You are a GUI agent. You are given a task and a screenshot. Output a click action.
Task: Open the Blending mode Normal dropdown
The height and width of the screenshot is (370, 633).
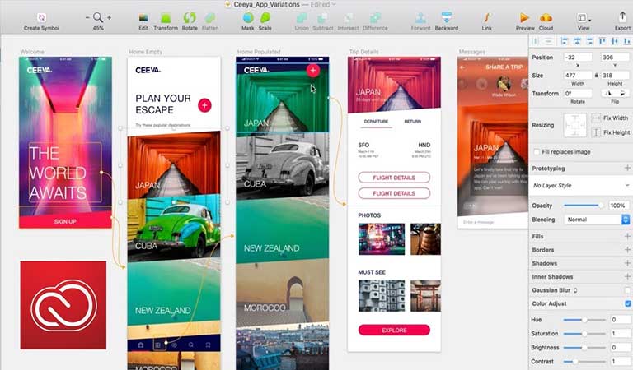pos(597,220)
